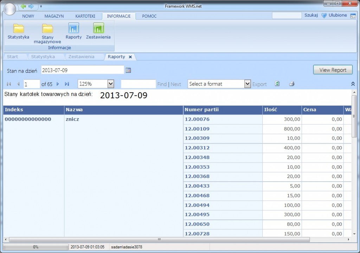
Task: Go back with green arrow
Action: pos(24,6)
